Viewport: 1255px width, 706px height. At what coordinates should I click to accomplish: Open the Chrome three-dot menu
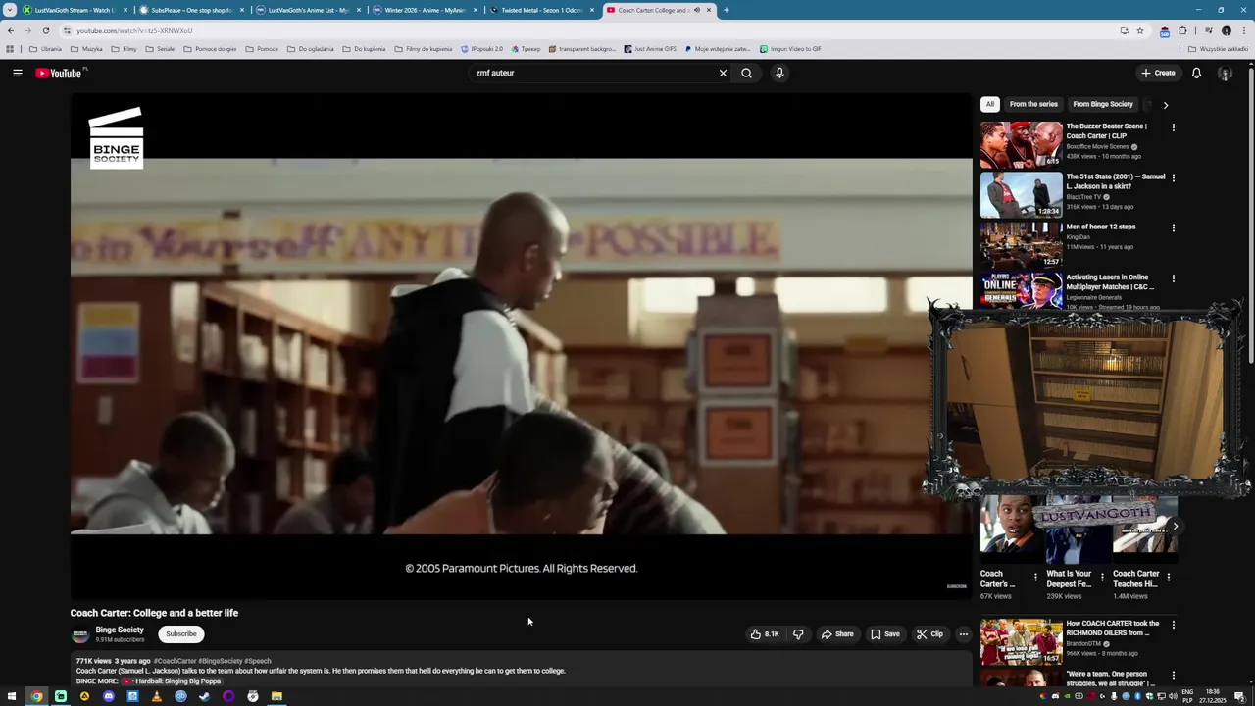tap(1244, 30)
